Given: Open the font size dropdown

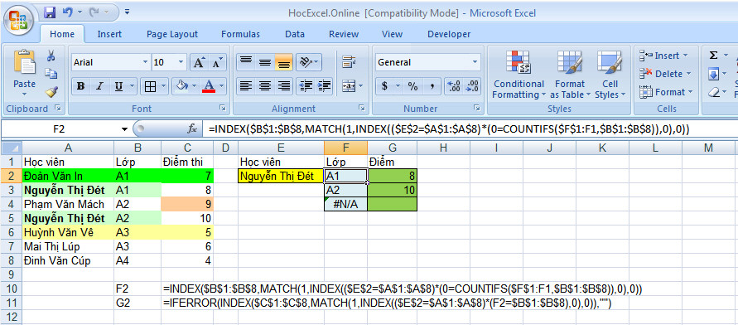Looking at the screenshot, I should 181,62.
